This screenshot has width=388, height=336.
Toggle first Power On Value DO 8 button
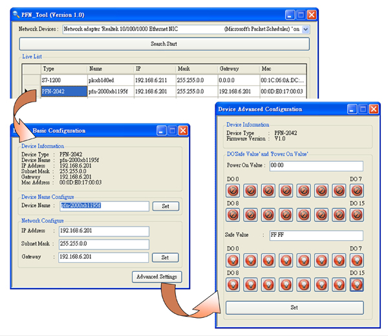(x=233, y=215)
